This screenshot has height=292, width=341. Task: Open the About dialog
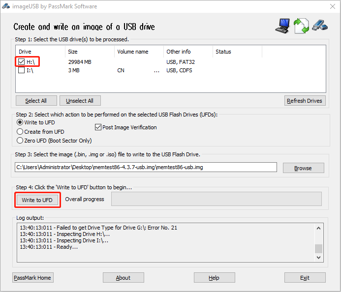[x=124, y=277]
